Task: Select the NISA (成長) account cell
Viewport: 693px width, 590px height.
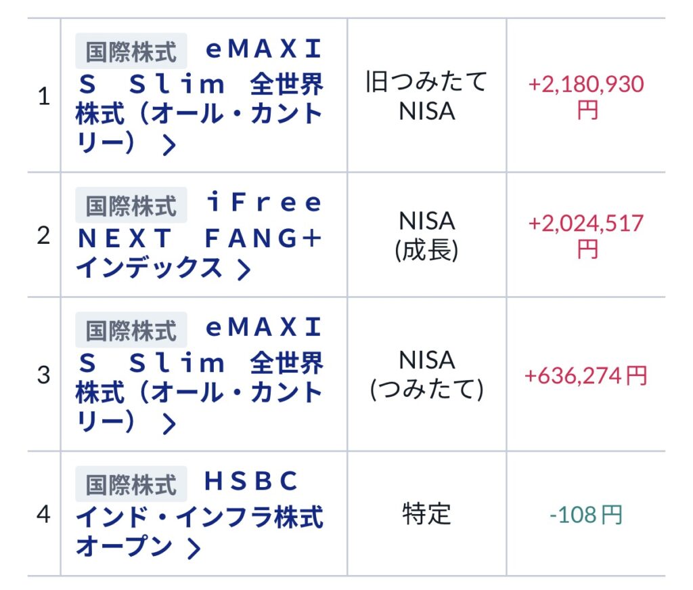Action: coord(426,236)
